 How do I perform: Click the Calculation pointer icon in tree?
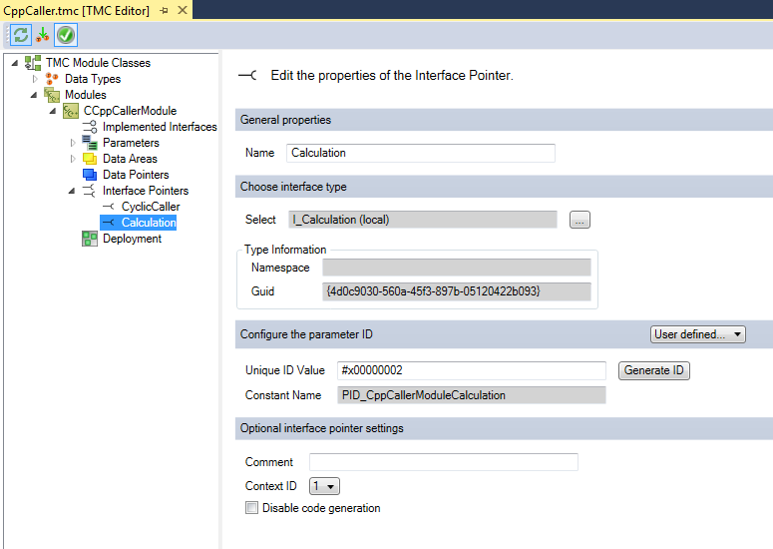pos(109,223)
